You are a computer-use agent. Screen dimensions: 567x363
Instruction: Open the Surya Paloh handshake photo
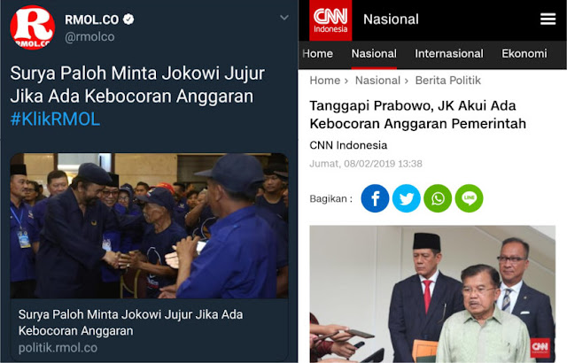click(x=149, y=226)
